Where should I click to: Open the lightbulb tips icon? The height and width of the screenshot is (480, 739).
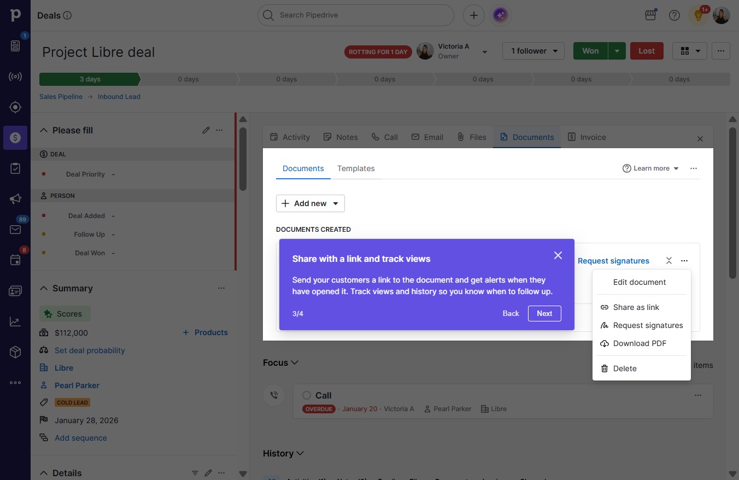(x=699, y=15)
